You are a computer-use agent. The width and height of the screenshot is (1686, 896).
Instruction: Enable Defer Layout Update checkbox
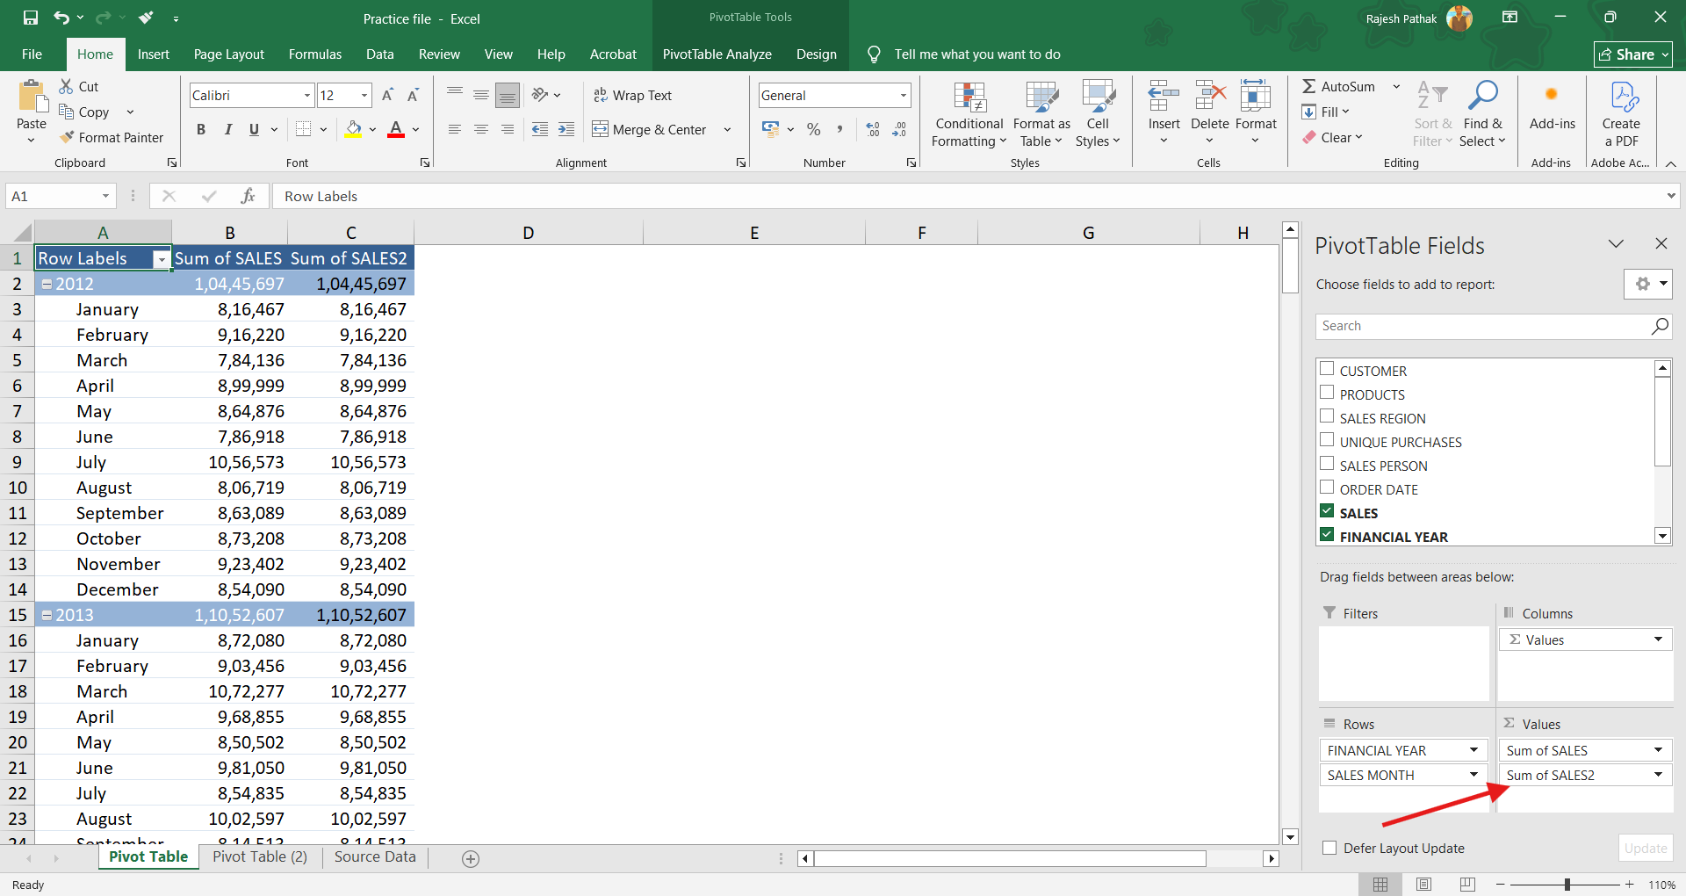click(1329, 848)
